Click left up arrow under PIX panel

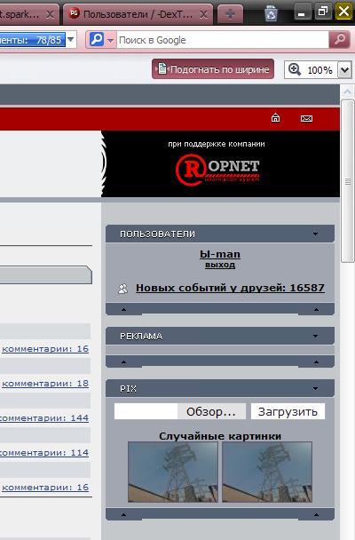(x=124, y=515)
